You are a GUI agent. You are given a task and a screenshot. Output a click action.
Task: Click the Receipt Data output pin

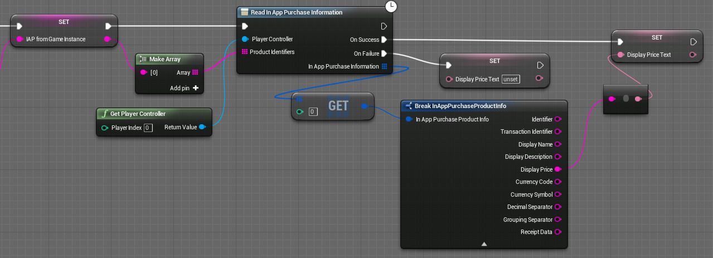pyautogui.click(x=558, y=232)
